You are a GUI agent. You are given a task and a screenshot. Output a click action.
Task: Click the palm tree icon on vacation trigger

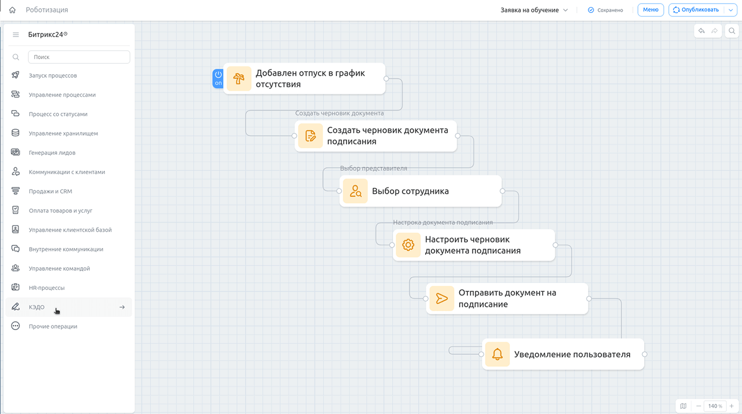pyautogui.click(x=239, y=79)
